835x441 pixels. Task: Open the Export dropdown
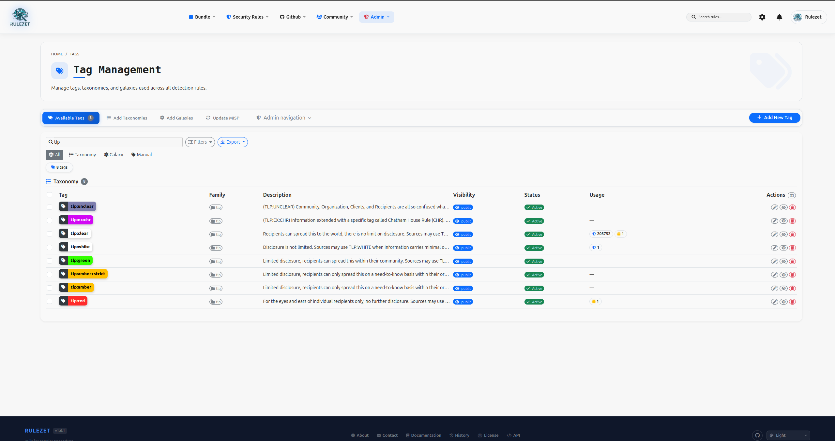click(x=233, y=142)
